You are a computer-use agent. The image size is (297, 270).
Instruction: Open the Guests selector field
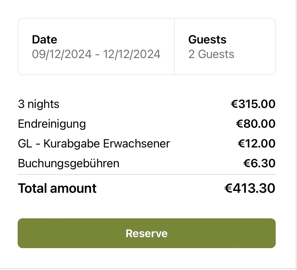point(225,47)
